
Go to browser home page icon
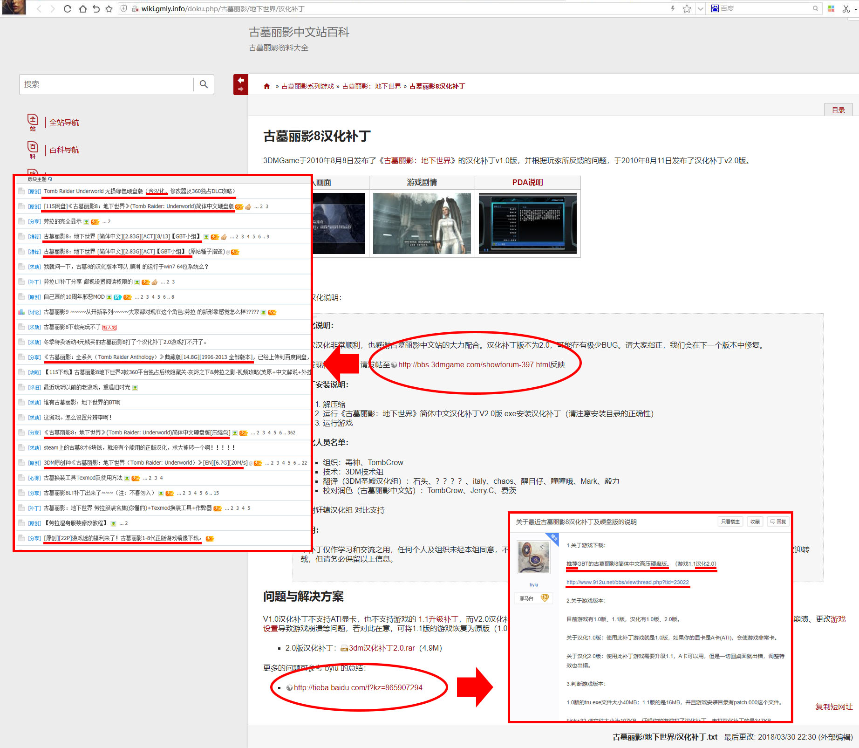[x=82, y=9]
